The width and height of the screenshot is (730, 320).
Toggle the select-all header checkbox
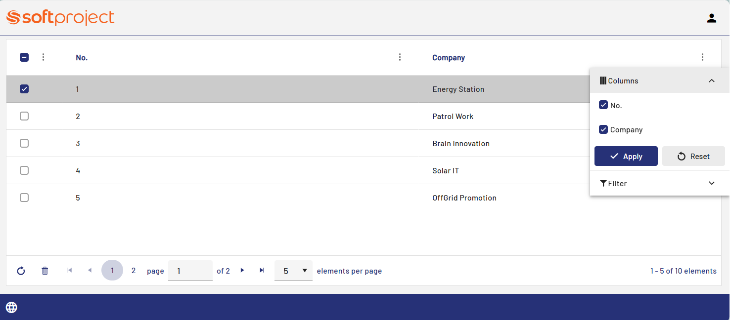[x=24, y=57]
